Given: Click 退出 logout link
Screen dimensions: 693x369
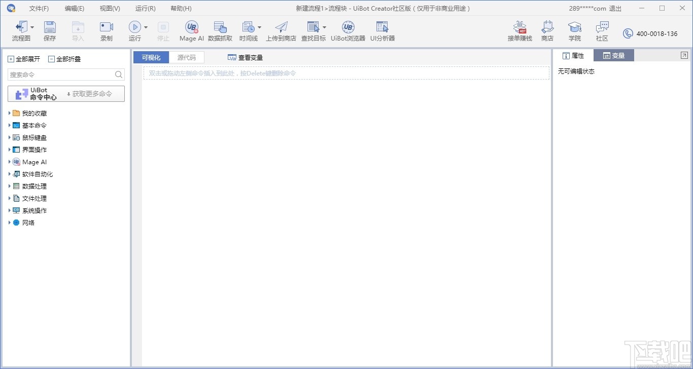Looking at the screenshot, I should 615,9.
